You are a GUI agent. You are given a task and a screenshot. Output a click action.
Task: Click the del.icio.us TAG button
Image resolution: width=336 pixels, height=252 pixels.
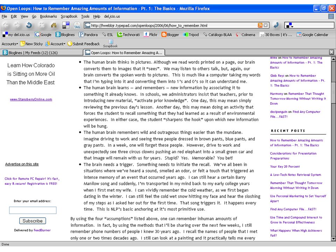coord(77,26)
